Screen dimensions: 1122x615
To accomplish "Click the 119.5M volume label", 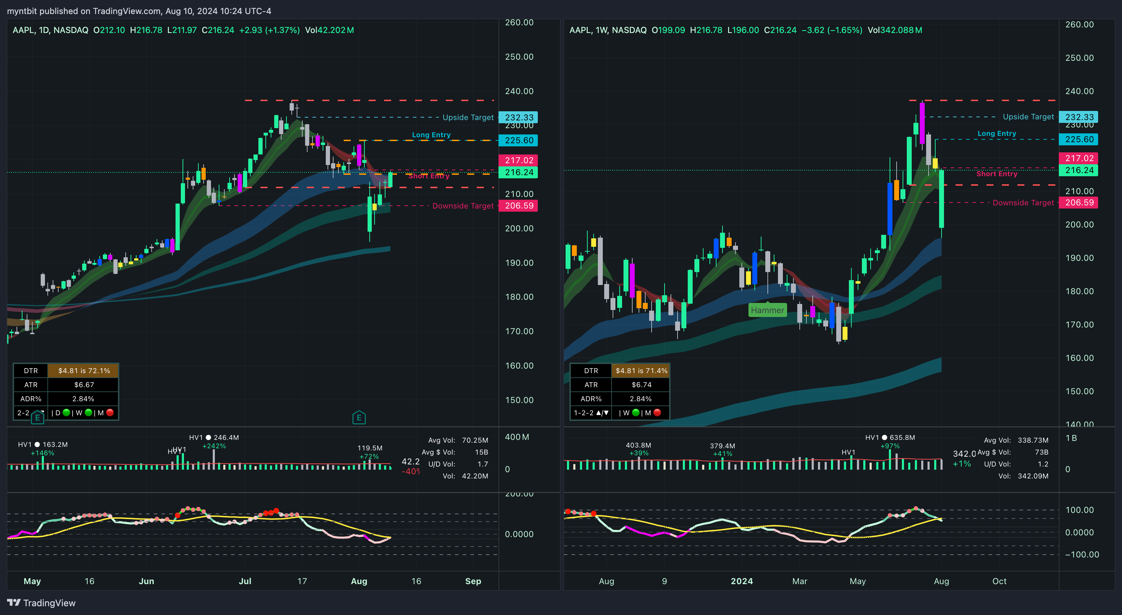I will pyautogui.click(x=370, y=448).
